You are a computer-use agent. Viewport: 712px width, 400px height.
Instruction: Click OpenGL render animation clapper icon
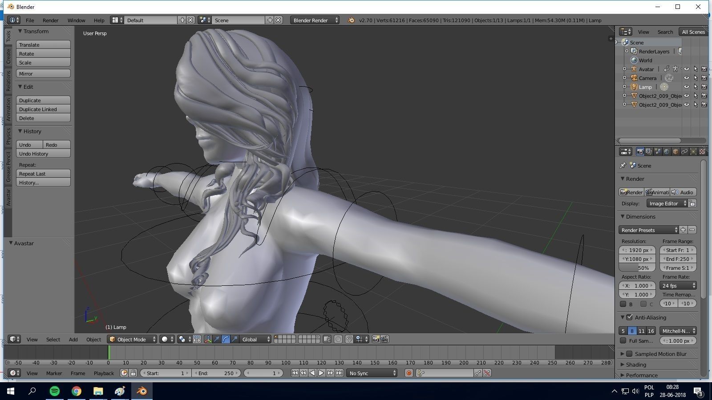(384, 339)
